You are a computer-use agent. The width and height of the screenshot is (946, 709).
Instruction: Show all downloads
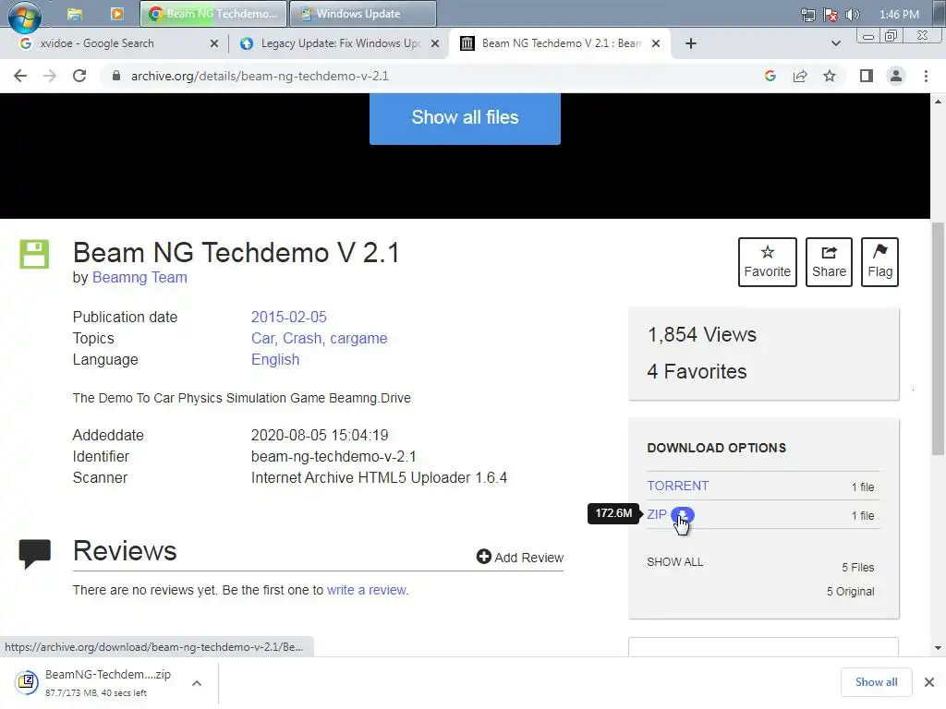click(876, 682)
